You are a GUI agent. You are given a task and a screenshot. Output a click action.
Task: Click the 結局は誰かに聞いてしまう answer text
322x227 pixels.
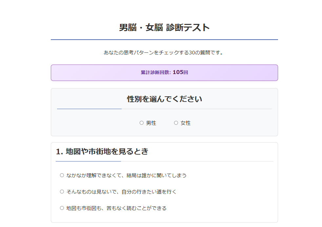coord(156,176)
